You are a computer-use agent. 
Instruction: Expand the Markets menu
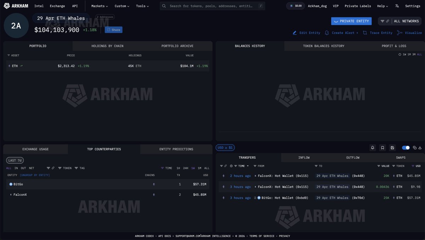coord(100,6)
